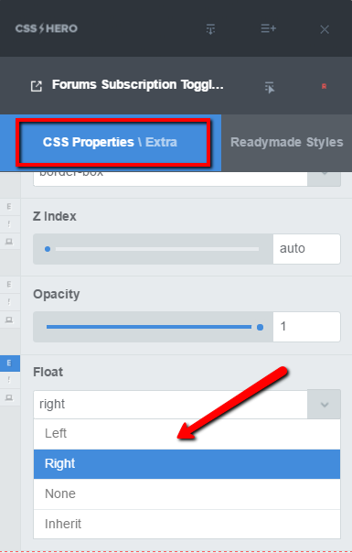Toggle the E marker beside Float
The width and height of the screenshot is (352, 553).
pos(9,363)
